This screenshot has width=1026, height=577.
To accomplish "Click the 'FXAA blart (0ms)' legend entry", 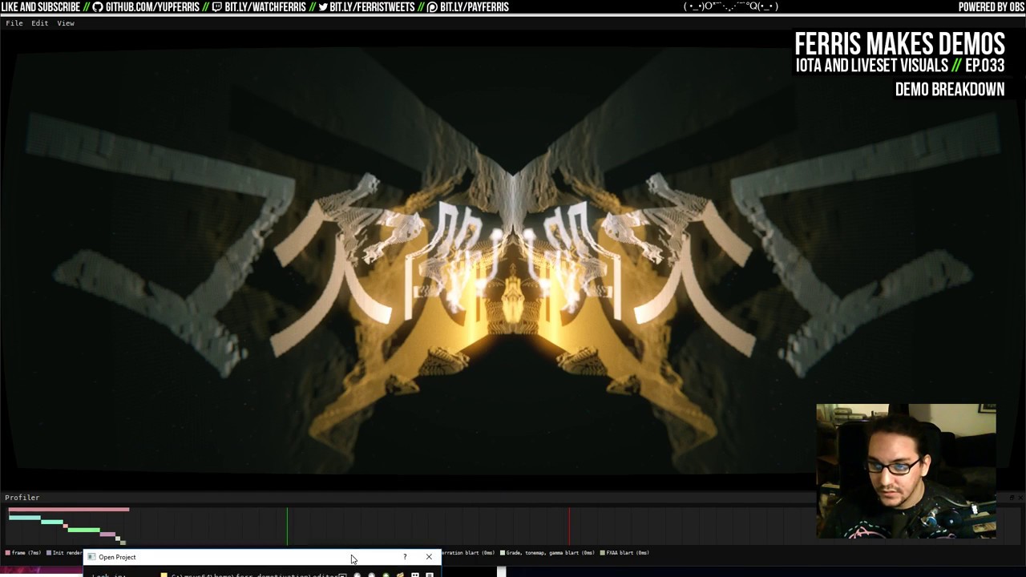I will tap(624, 553).
